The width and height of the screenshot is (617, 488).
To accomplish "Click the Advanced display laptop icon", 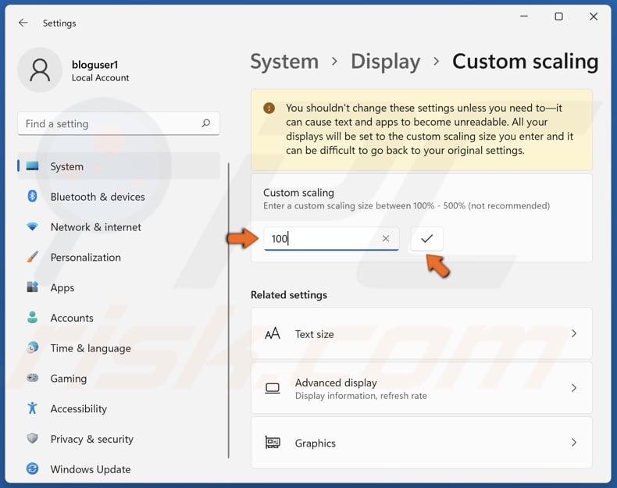I will [273, 388].
